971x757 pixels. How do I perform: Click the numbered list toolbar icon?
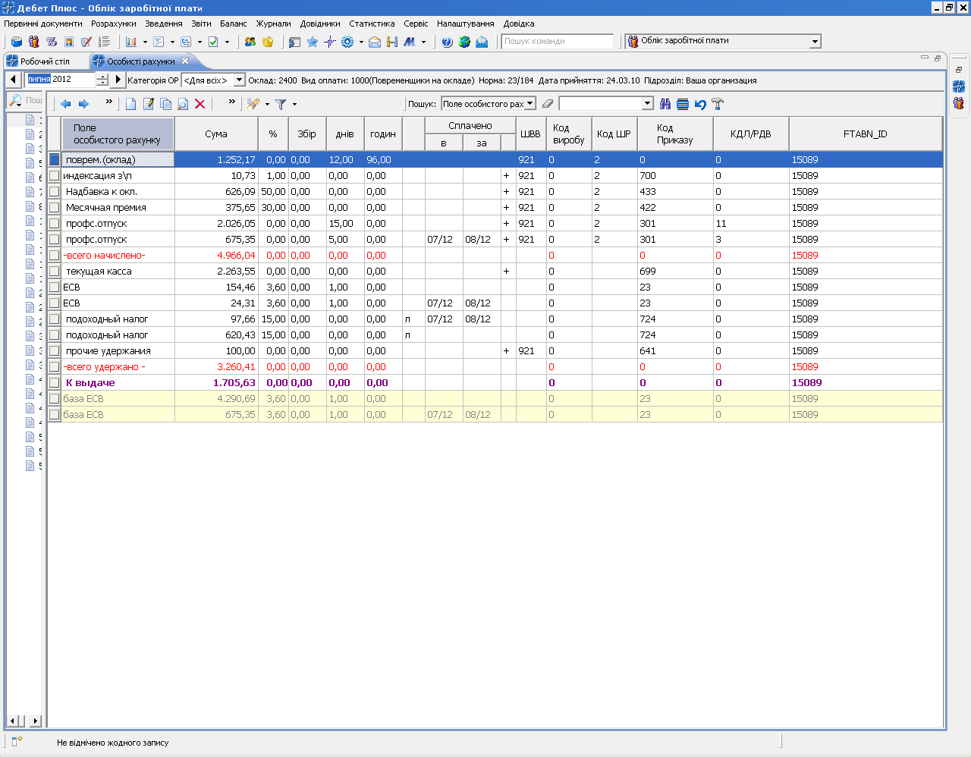[x=105, y=42]
